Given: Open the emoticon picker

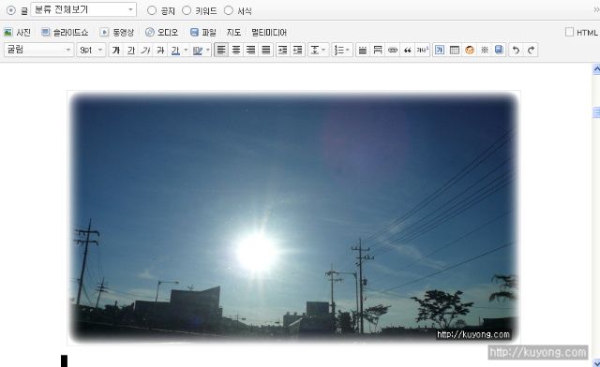Looking at the screenshot, I should click(x=470, y=50).
